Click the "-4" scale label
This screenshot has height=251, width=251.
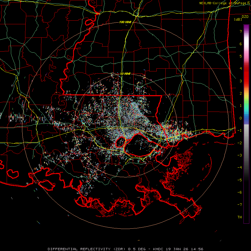[x=240, y=168]
